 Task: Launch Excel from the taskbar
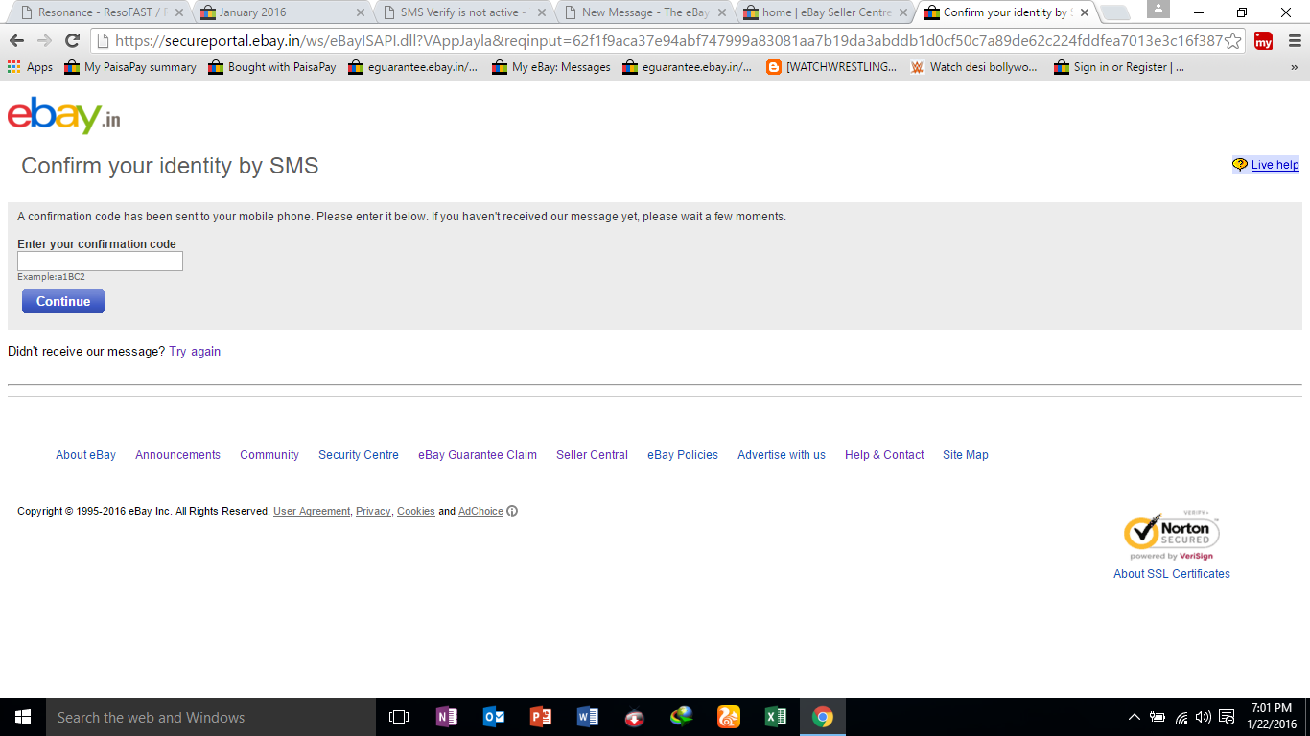coord(776,717)
